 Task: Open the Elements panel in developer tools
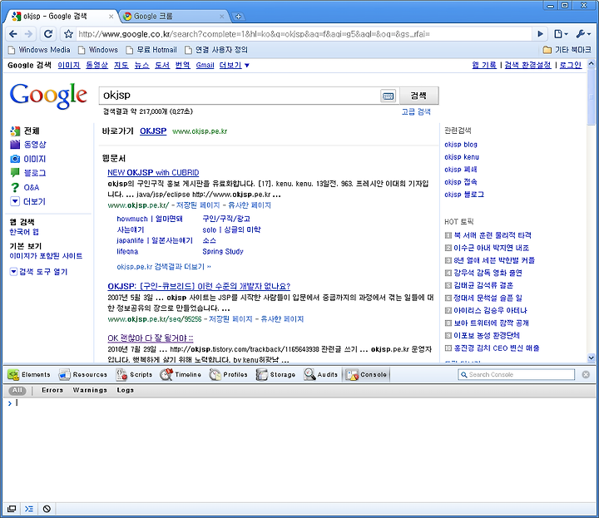pos(29,375)
